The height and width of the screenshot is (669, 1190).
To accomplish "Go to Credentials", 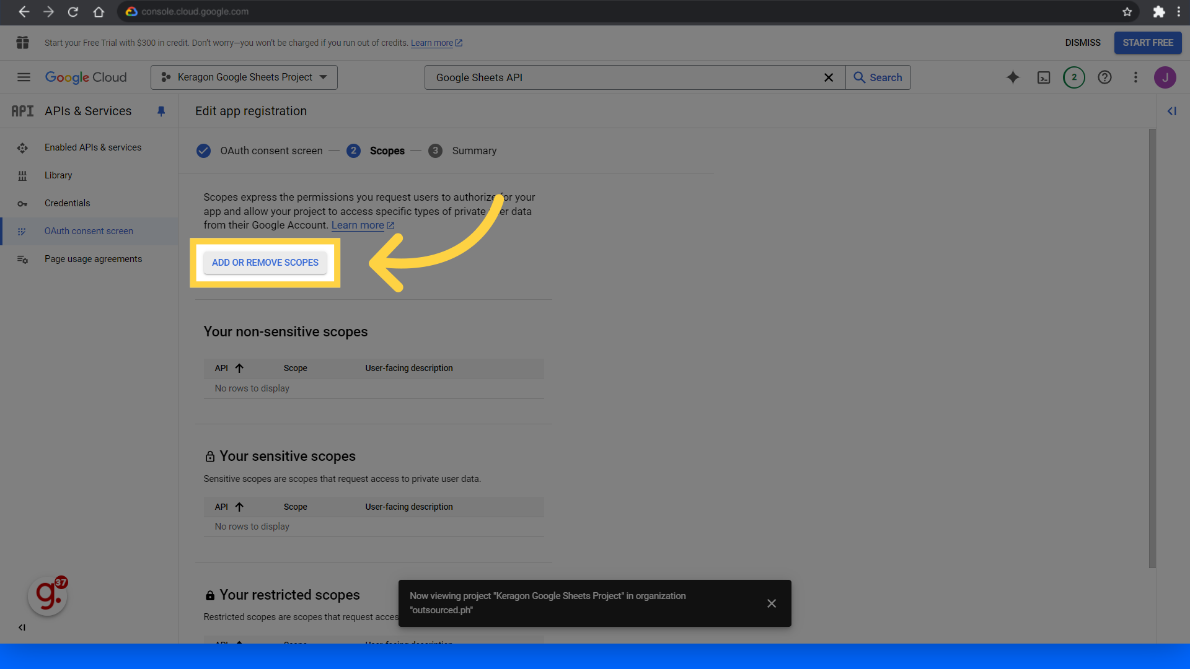I will [67, 203].
